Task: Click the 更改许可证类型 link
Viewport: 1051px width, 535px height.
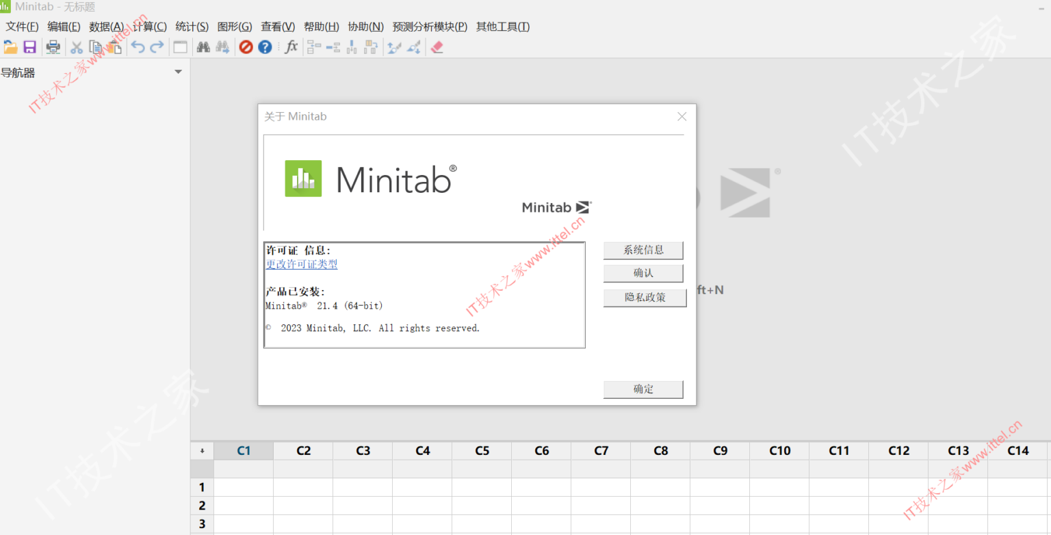Action: (301, 264)
